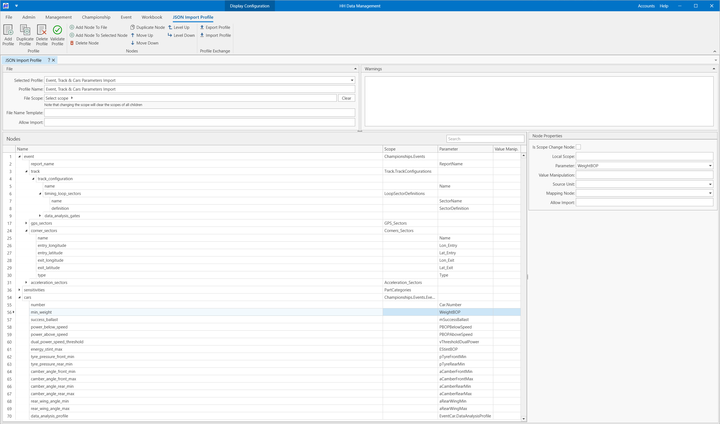Viewport: 720px width, 424px height.
Task: Collapse the corner_sectors tree node
Action: (26, 231)
